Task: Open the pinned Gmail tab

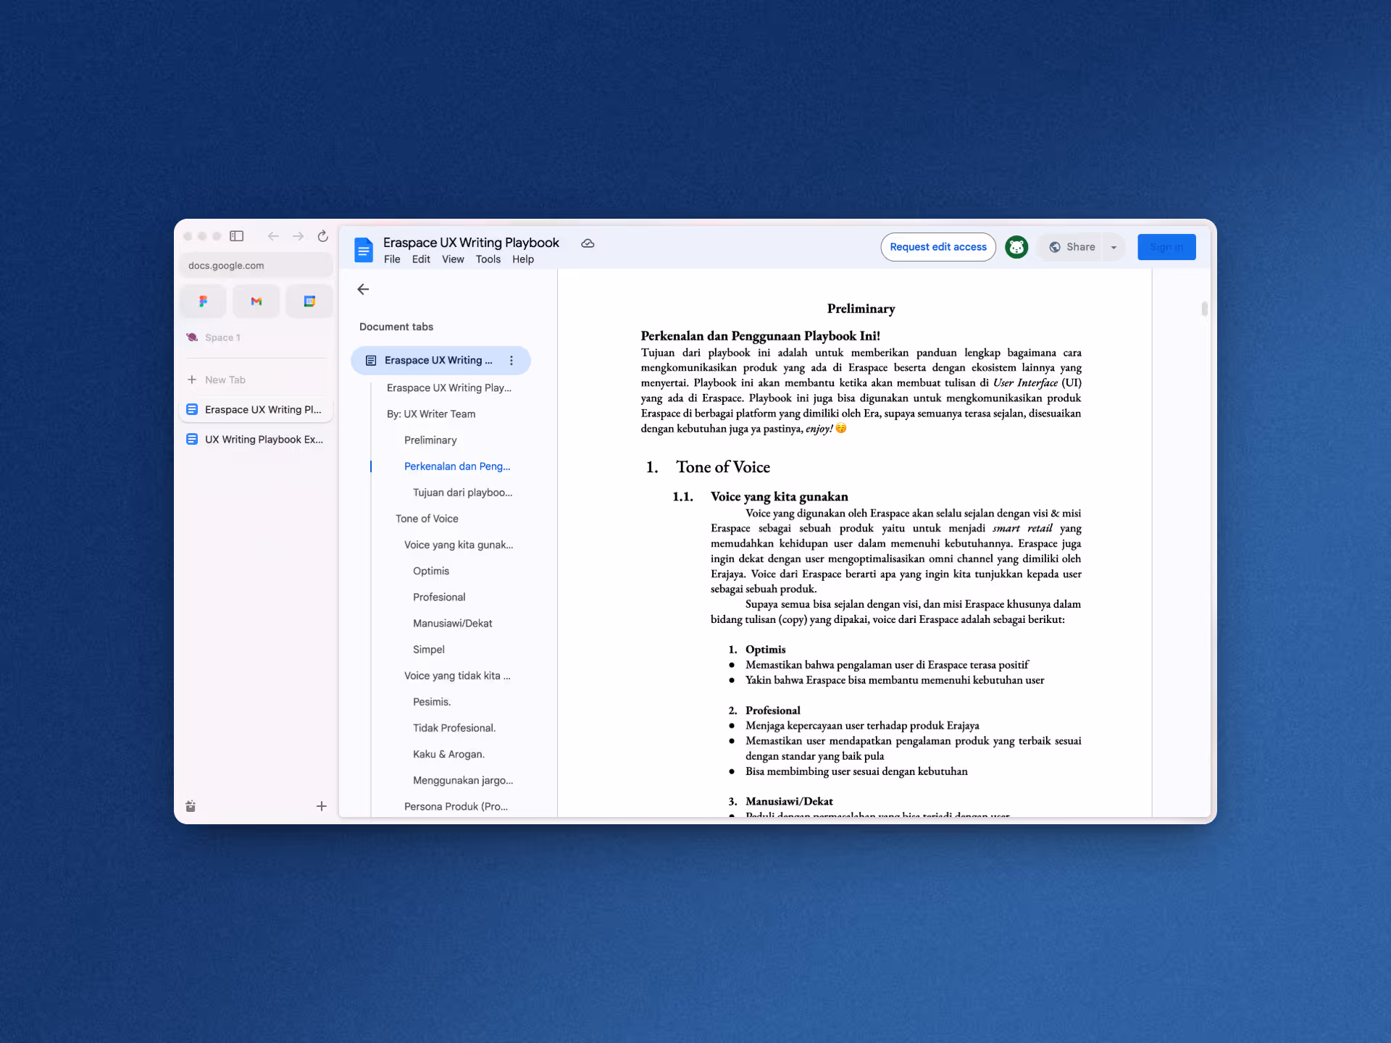Action: click(x=256, y=301)
